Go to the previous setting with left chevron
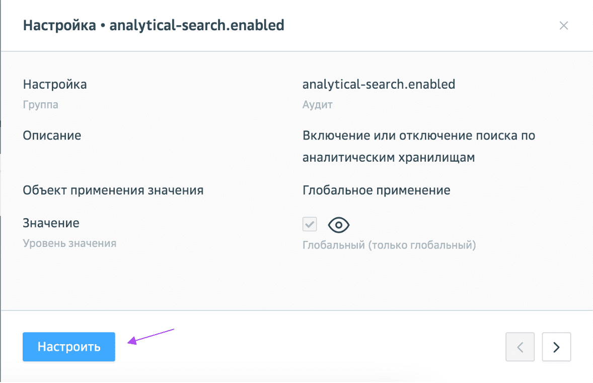Image resolution: width=593 pixels, height=383 pixels. point(521,347)
